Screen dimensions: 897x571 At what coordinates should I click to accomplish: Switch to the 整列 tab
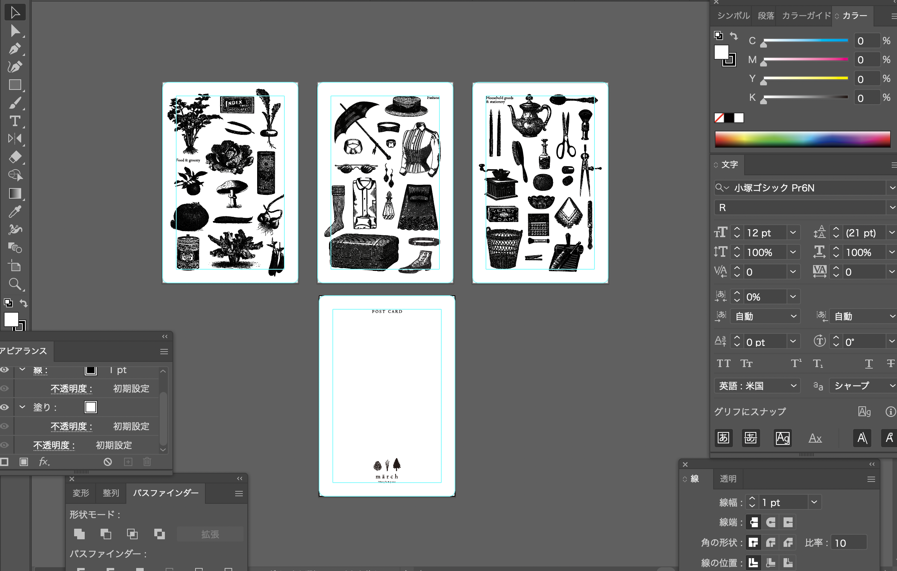tap(111, 493)
